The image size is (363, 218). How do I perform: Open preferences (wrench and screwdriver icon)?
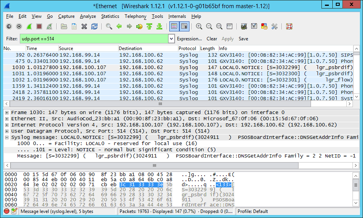click(274, 26)
